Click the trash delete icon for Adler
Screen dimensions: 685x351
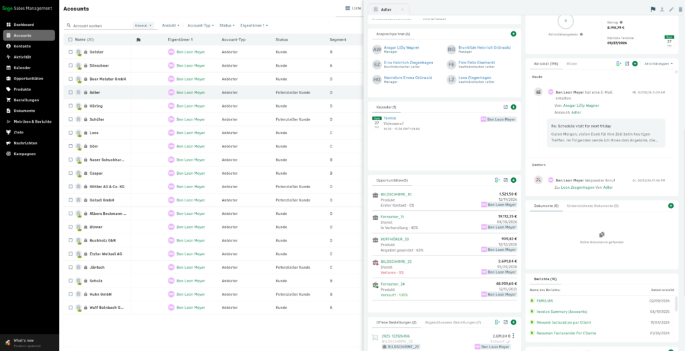[x=680, y=9]
